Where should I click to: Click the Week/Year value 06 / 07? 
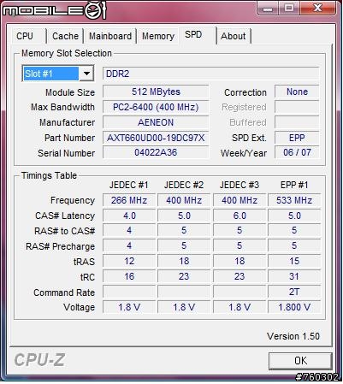(x=297, y=152)
